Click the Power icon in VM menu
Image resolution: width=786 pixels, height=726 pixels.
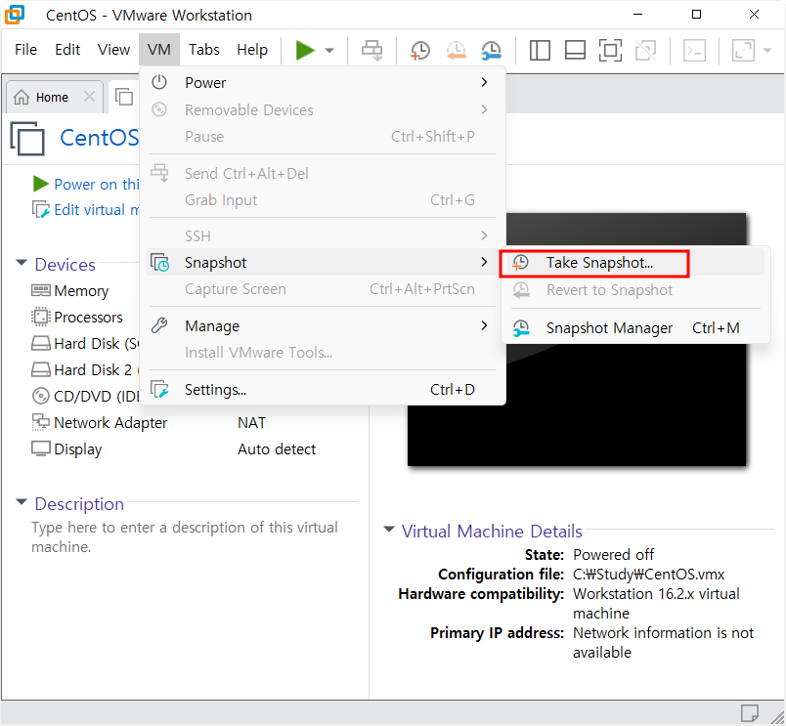159,82
